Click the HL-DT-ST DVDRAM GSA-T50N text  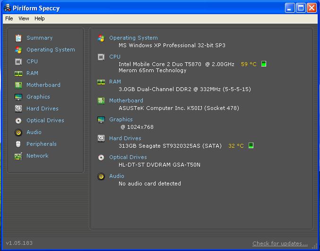click(x=159, y=165)
